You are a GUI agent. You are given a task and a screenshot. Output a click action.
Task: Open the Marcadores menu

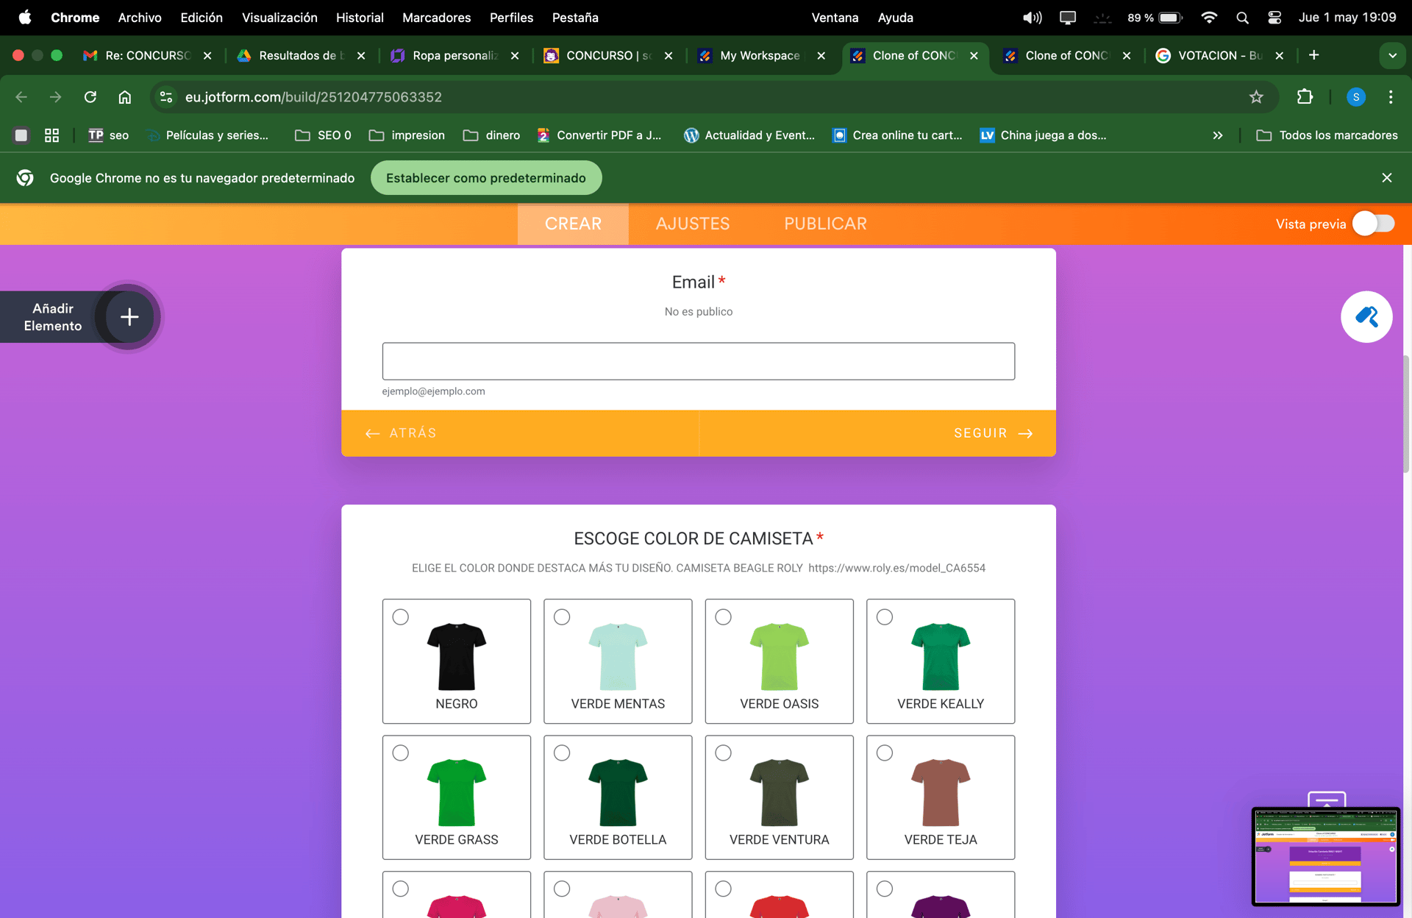pos(436,18)
